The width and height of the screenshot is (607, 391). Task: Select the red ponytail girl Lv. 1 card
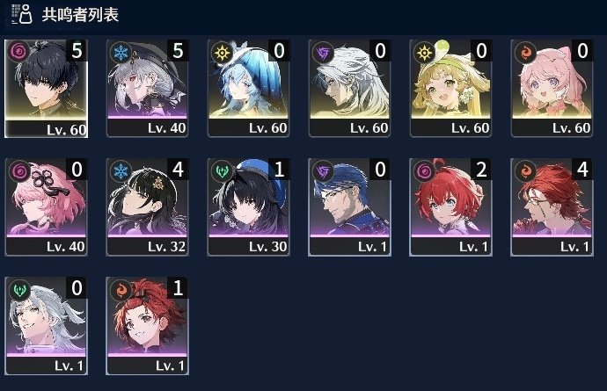pos(147,326)
